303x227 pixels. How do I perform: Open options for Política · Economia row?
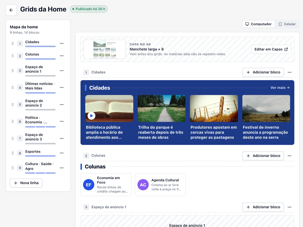[62, 121]
